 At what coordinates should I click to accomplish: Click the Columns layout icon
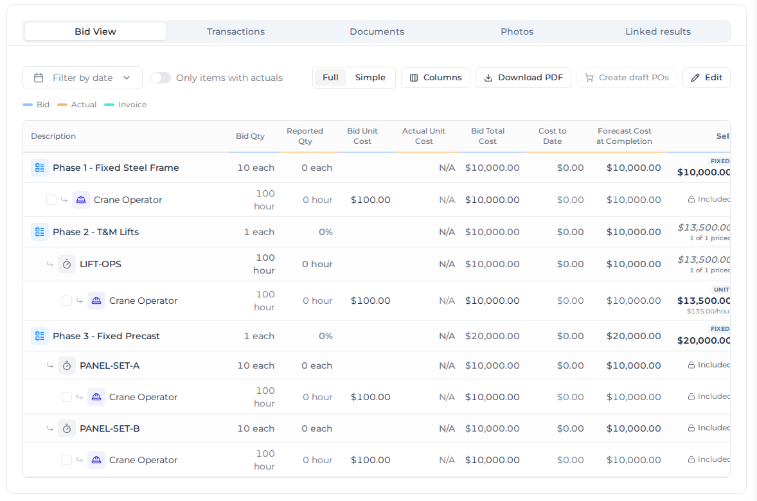point(414,78)
